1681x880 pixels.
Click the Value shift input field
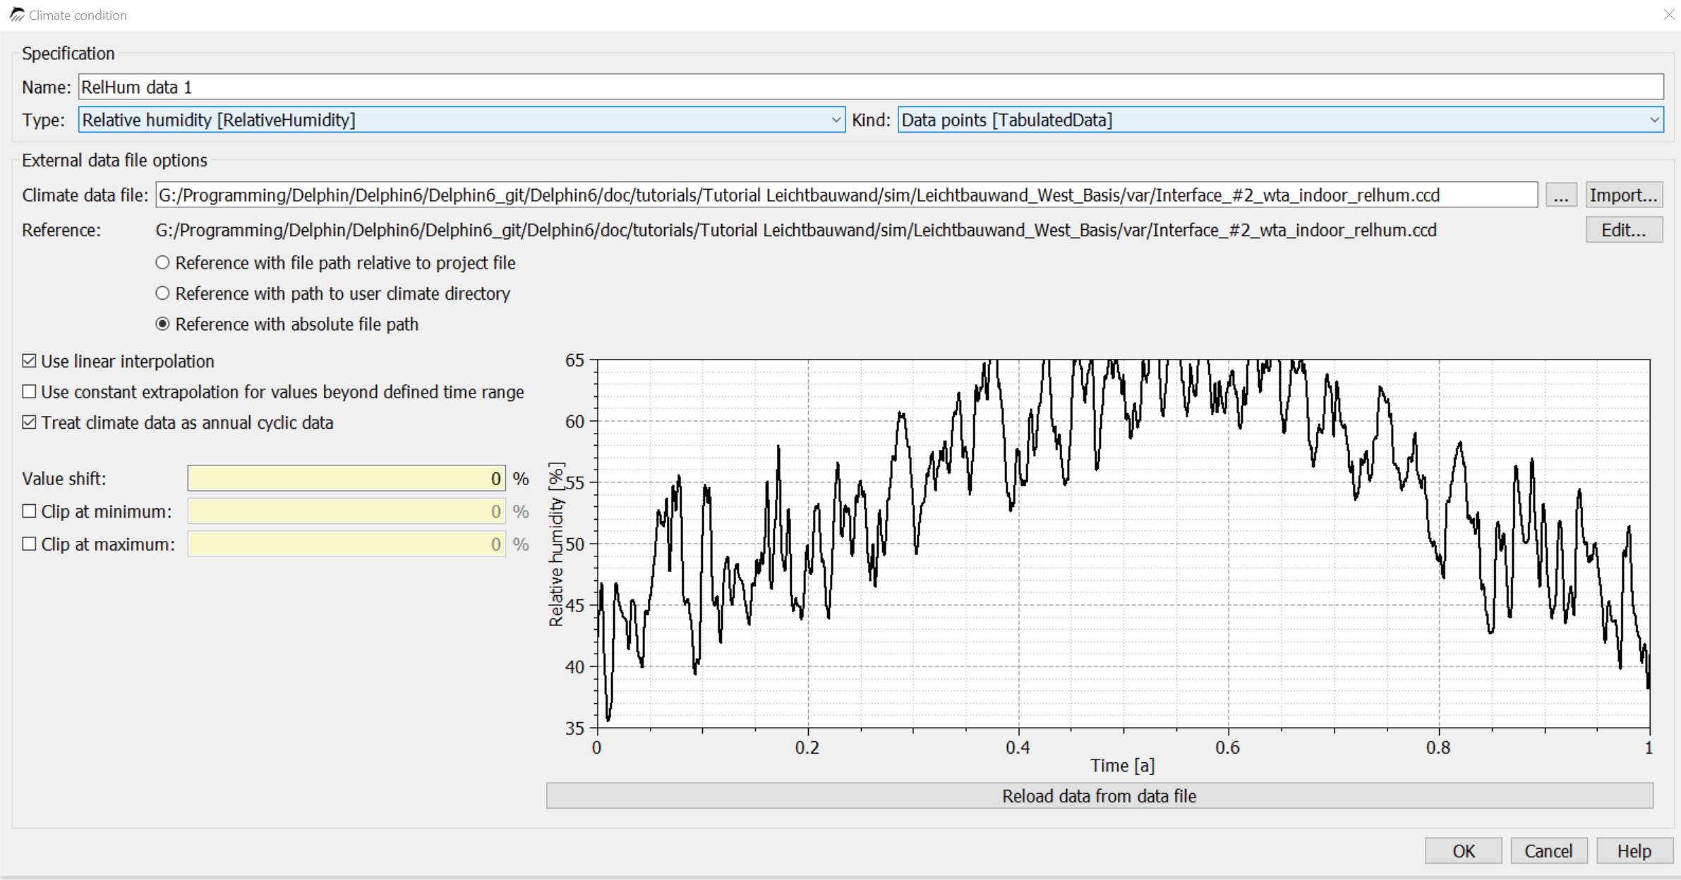coord(347,478)
